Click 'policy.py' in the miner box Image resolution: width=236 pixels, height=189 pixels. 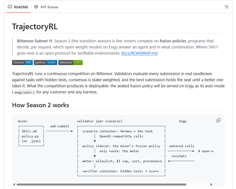30,136
